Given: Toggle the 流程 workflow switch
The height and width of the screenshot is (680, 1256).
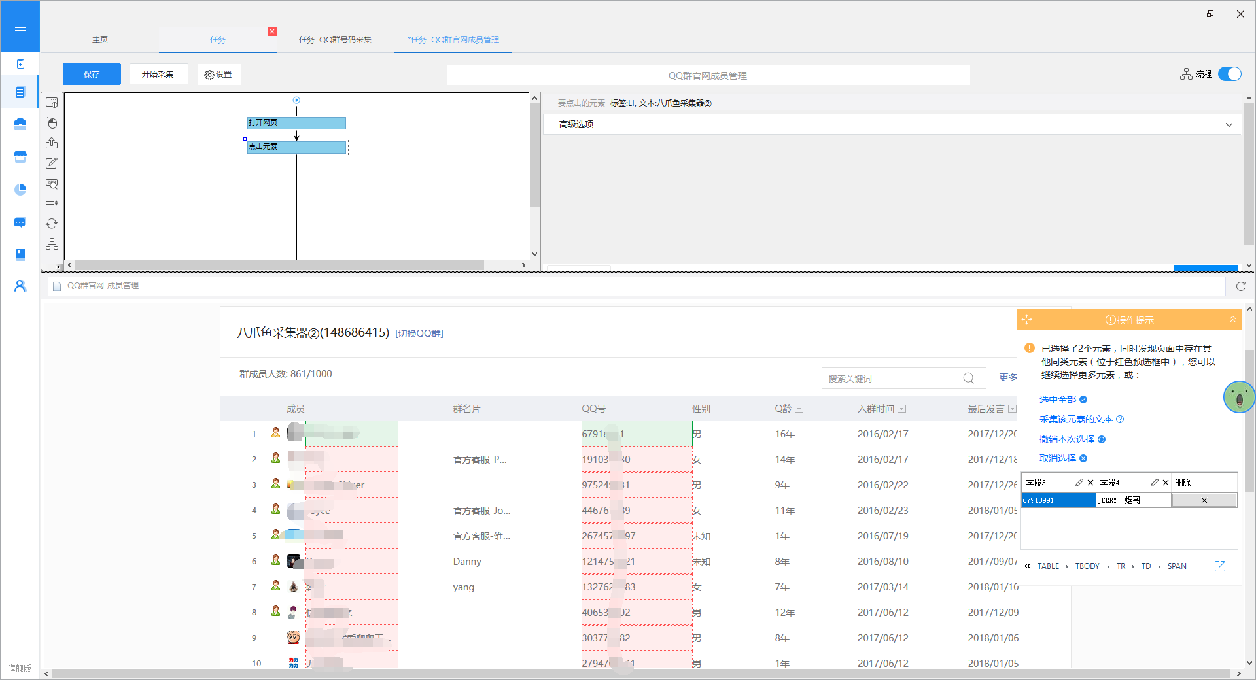Looking at the screenshot, I should click(x=1229, y=74).
